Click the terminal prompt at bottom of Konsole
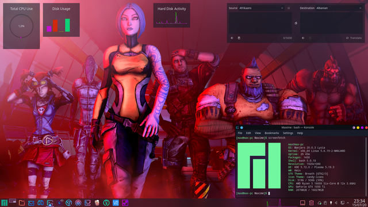This screenshot has width=368, height=207. (x=253, y=193)
